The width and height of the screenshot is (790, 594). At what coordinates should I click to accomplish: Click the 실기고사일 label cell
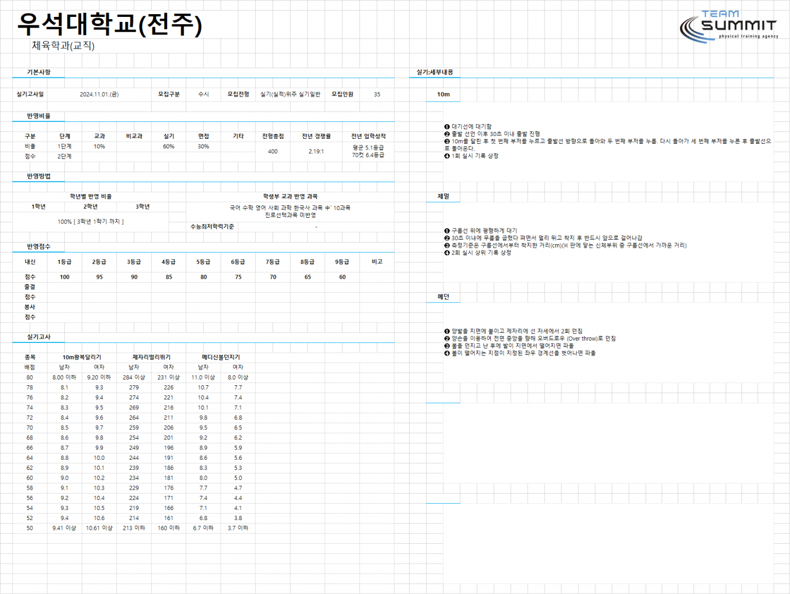point(30,94)
